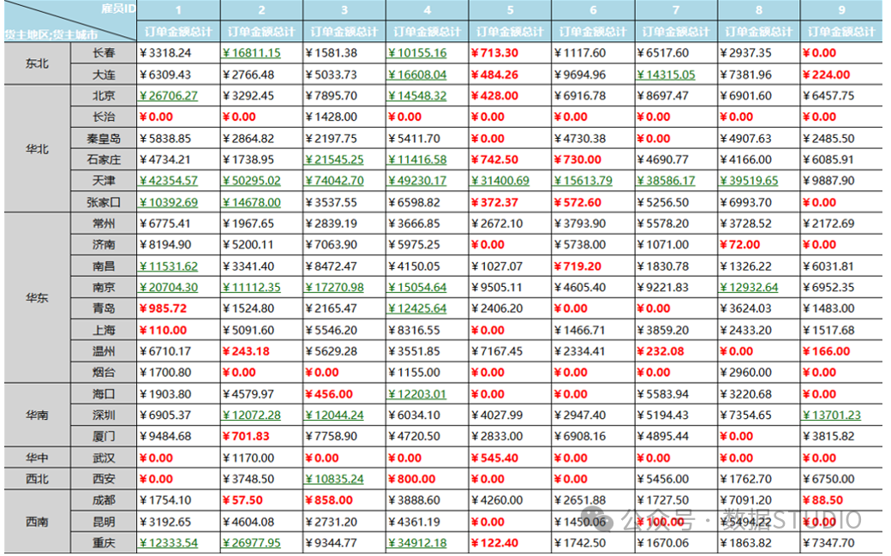Click the 南京 city row header

[x=104, y=287]
